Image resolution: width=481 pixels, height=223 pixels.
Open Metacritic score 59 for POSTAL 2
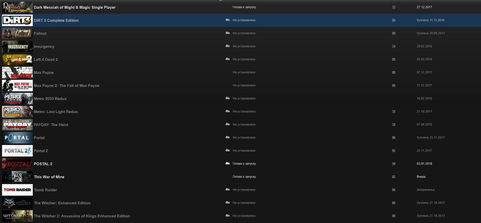pos(394,164)
